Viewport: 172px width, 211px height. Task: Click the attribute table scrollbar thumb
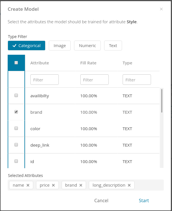[x=161, y=101]
